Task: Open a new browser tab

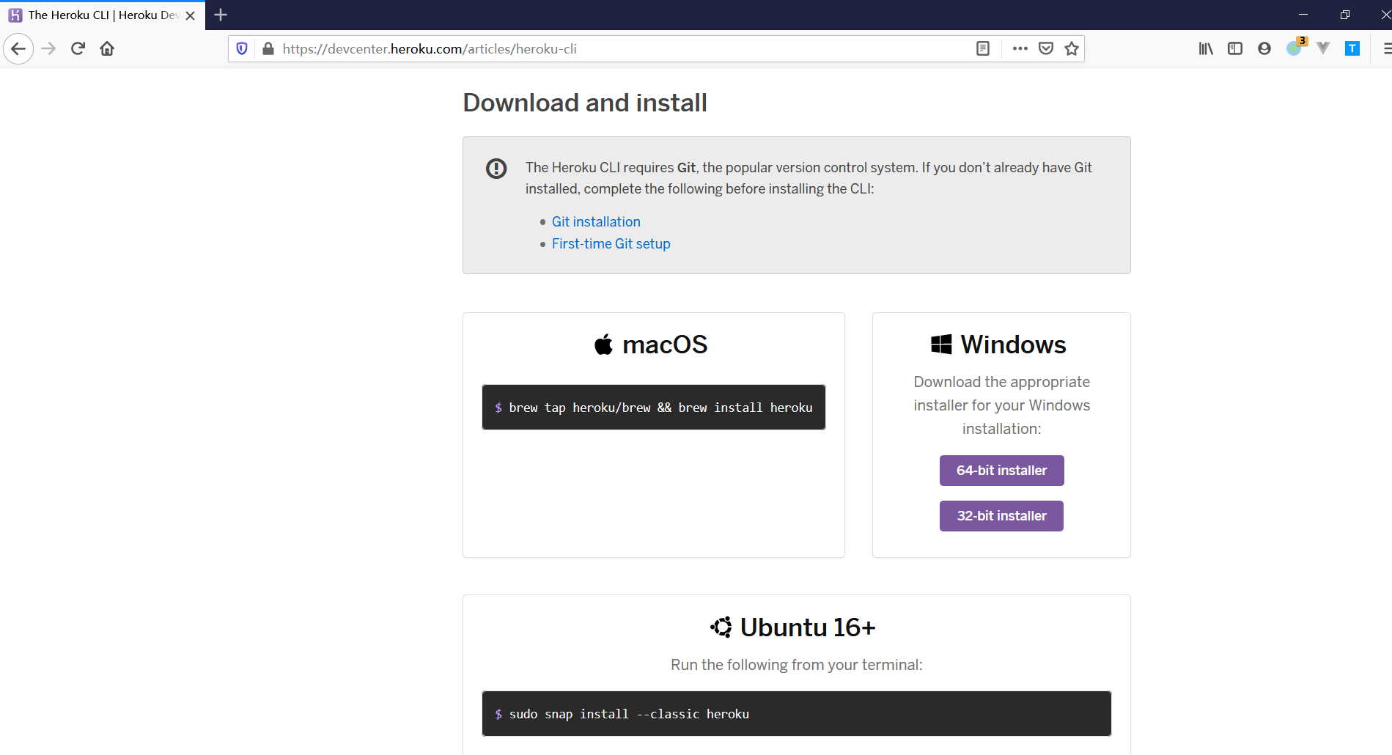Action: pyautogui.click(x=221, y=15)
